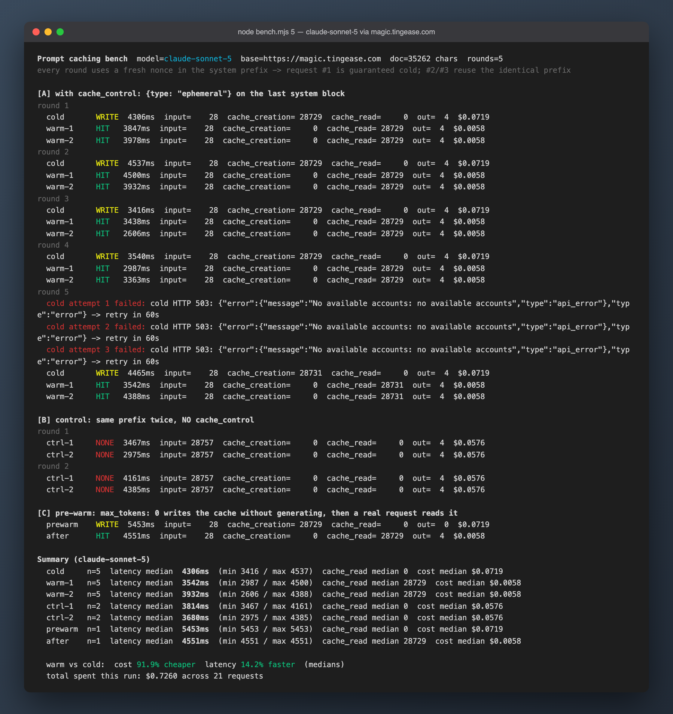Click the '3363ms' warm-2 latency value

tap(136, 280)
